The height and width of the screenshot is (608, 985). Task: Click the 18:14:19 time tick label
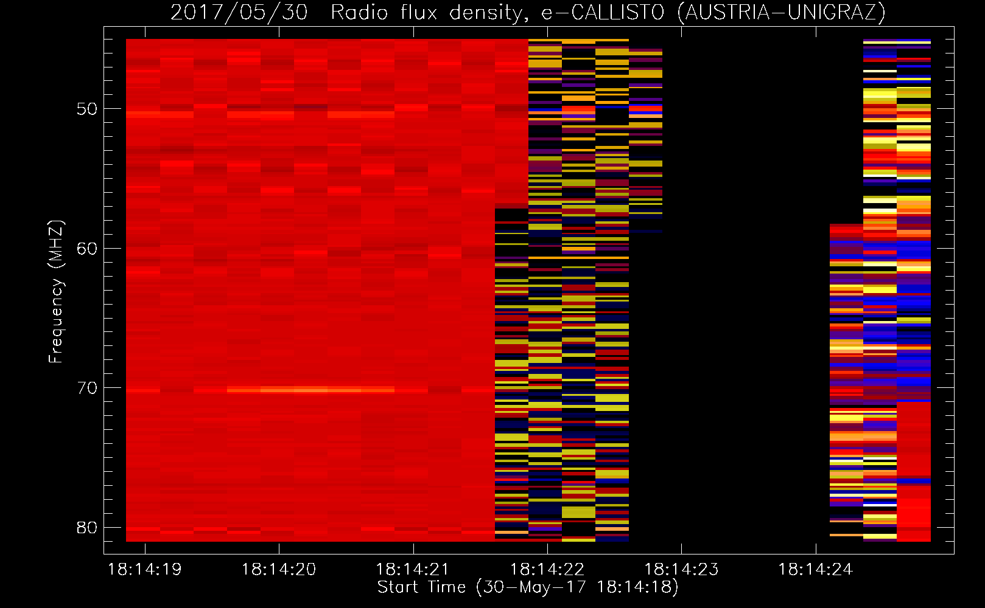145,570
